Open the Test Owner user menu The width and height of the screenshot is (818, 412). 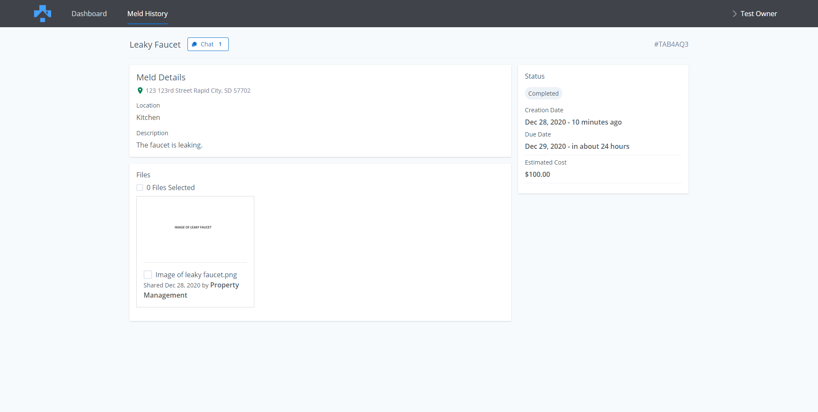[x=758, y=14]
